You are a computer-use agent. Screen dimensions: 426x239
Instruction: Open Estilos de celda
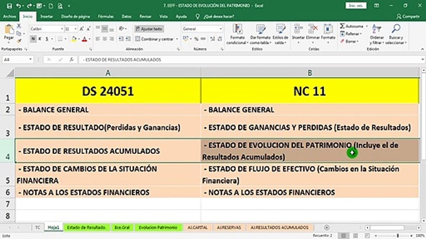click(x=281, y=34)
